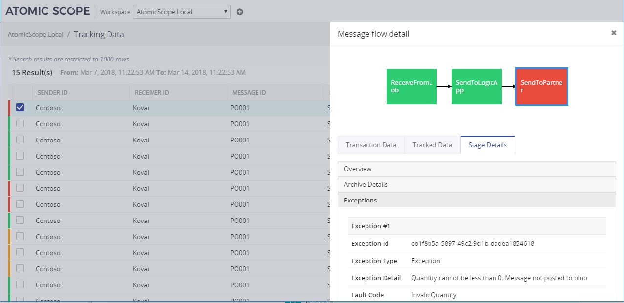
Task: Click the red status bar of first row
Action: [9, 108]
